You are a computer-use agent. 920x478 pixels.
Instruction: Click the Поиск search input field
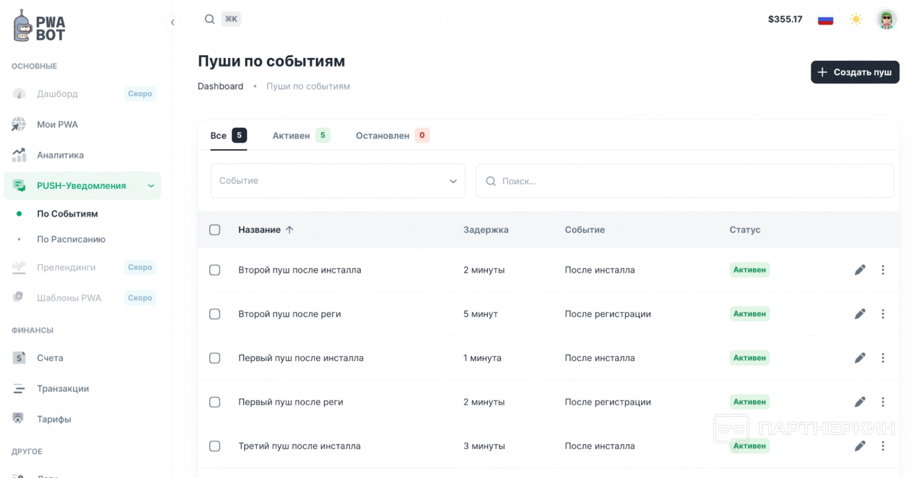[684, 181]
